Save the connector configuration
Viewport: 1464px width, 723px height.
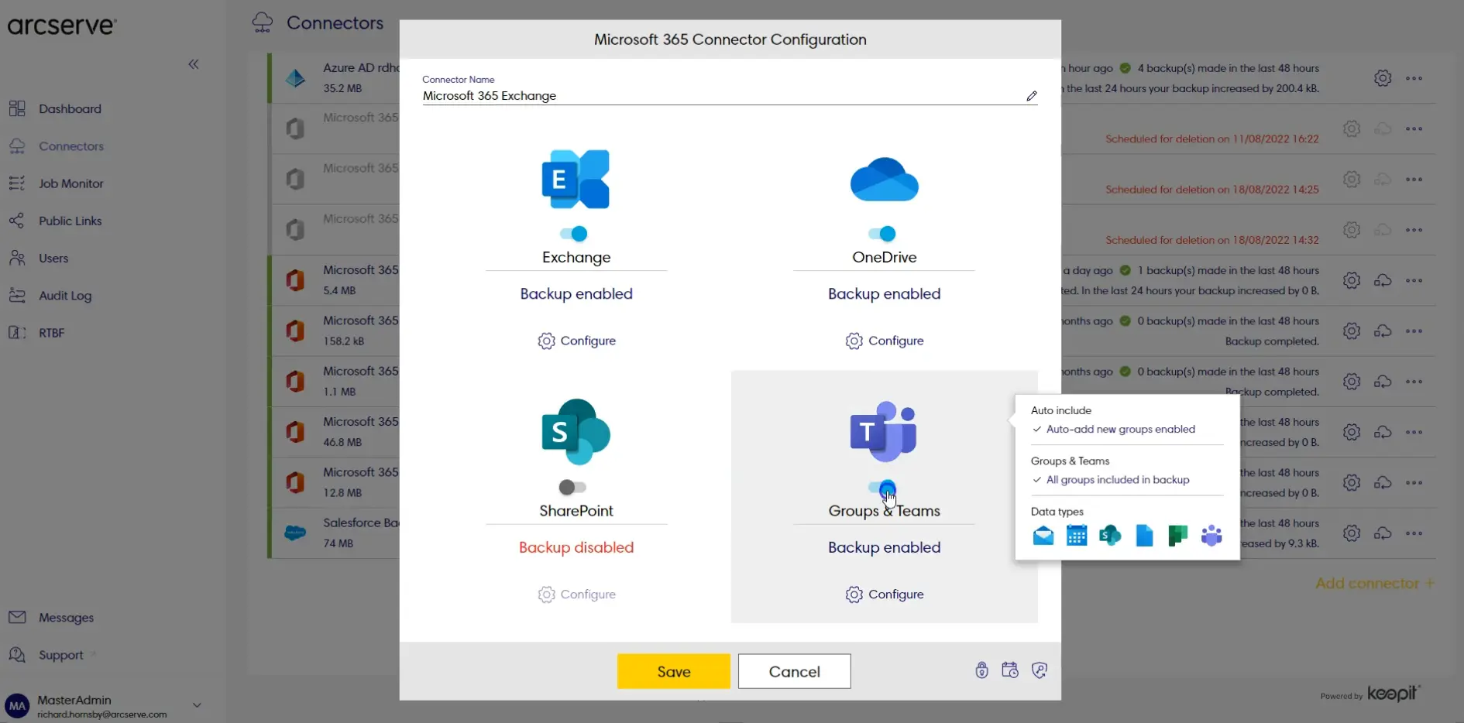[674, 671]
